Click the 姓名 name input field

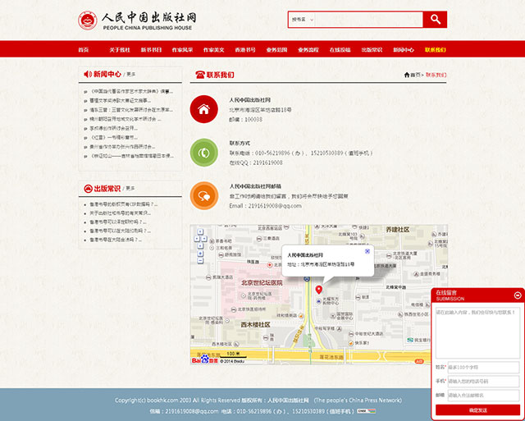(x=482, y=367)
